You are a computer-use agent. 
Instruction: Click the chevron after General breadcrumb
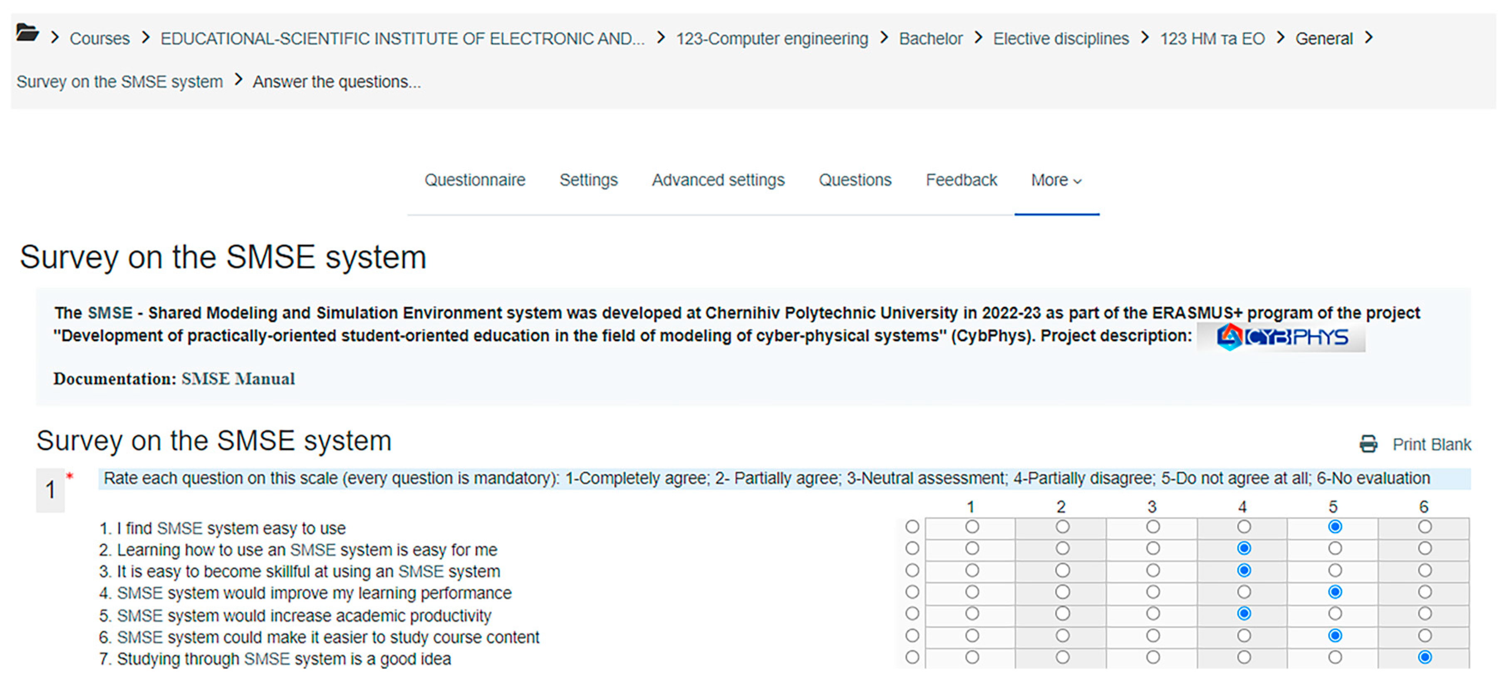pyautogui.click(x=1368, y=38)
